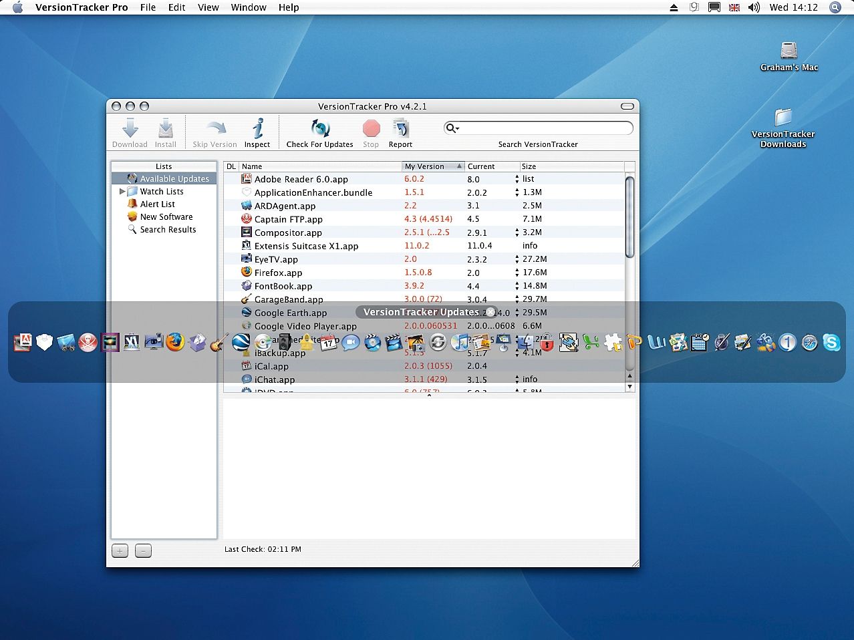Select the GarageBand guitar icon in overlay
Viewport: 854px width, 640px height.
[x=218, y=343]
